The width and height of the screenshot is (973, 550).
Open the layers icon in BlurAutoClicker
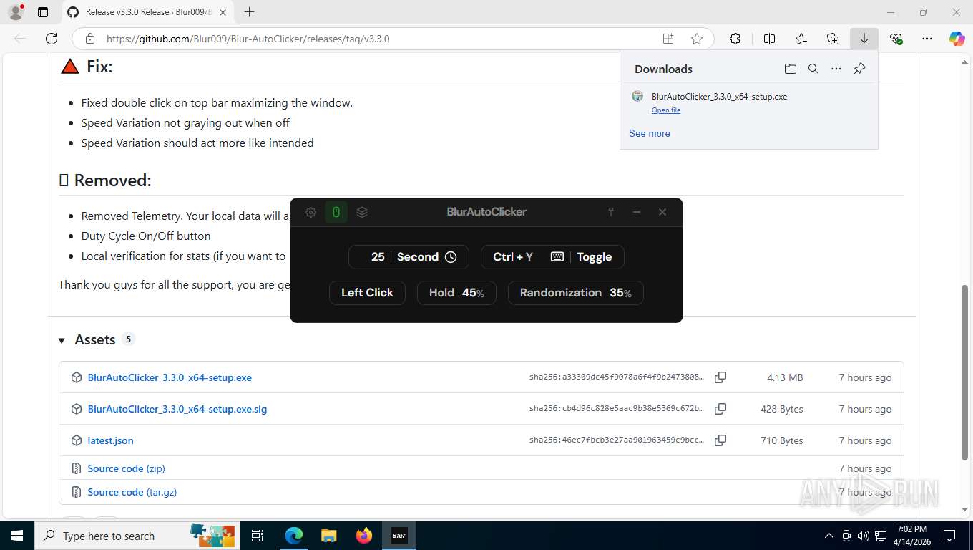coord(362,212)
